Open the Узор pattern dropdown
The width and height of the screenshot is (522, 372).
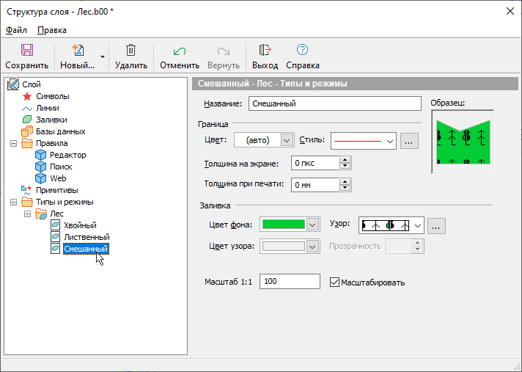(x=418, y=225)
